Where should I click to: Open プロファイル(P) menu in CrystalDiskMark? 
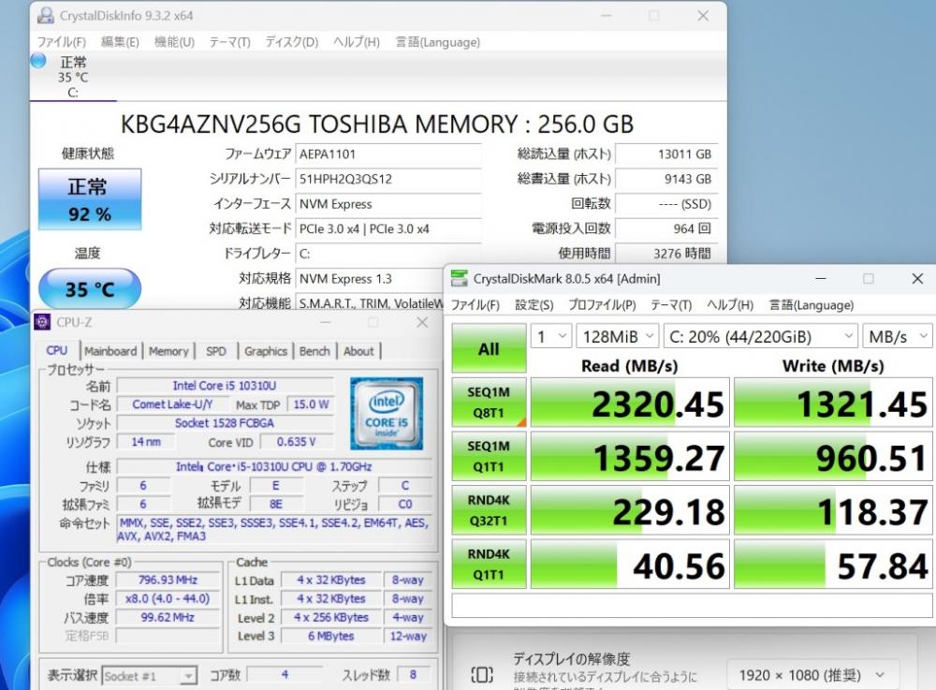(x=602, y=305)
